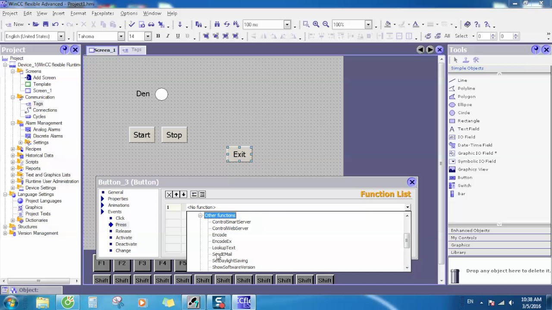Expand the Structures node in project tree

[x=5, y=227]
